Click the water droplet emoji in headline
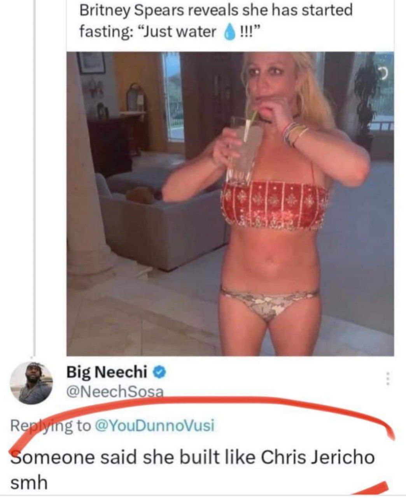Viewport: 406px width, 498px height. [x=229, y=32]
